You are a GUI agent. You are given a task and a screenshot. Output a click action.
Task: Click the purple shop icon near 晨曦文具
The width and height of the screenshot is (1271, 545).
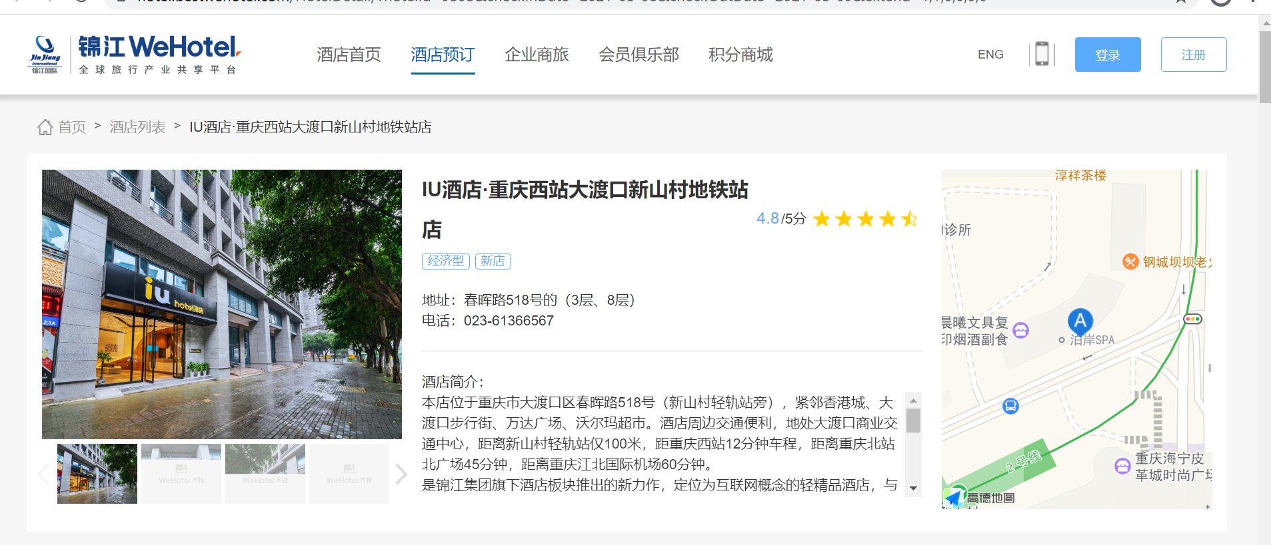click(1020, 330)
